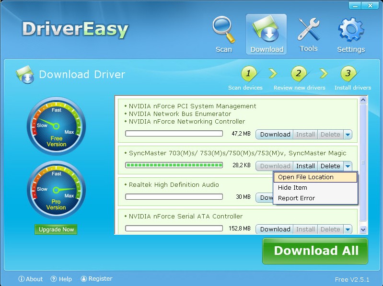Click the driver list scrollbar thumb
The width and height of the screenshot is (383, 286).
pyautogui.click(x=363, y=162)
